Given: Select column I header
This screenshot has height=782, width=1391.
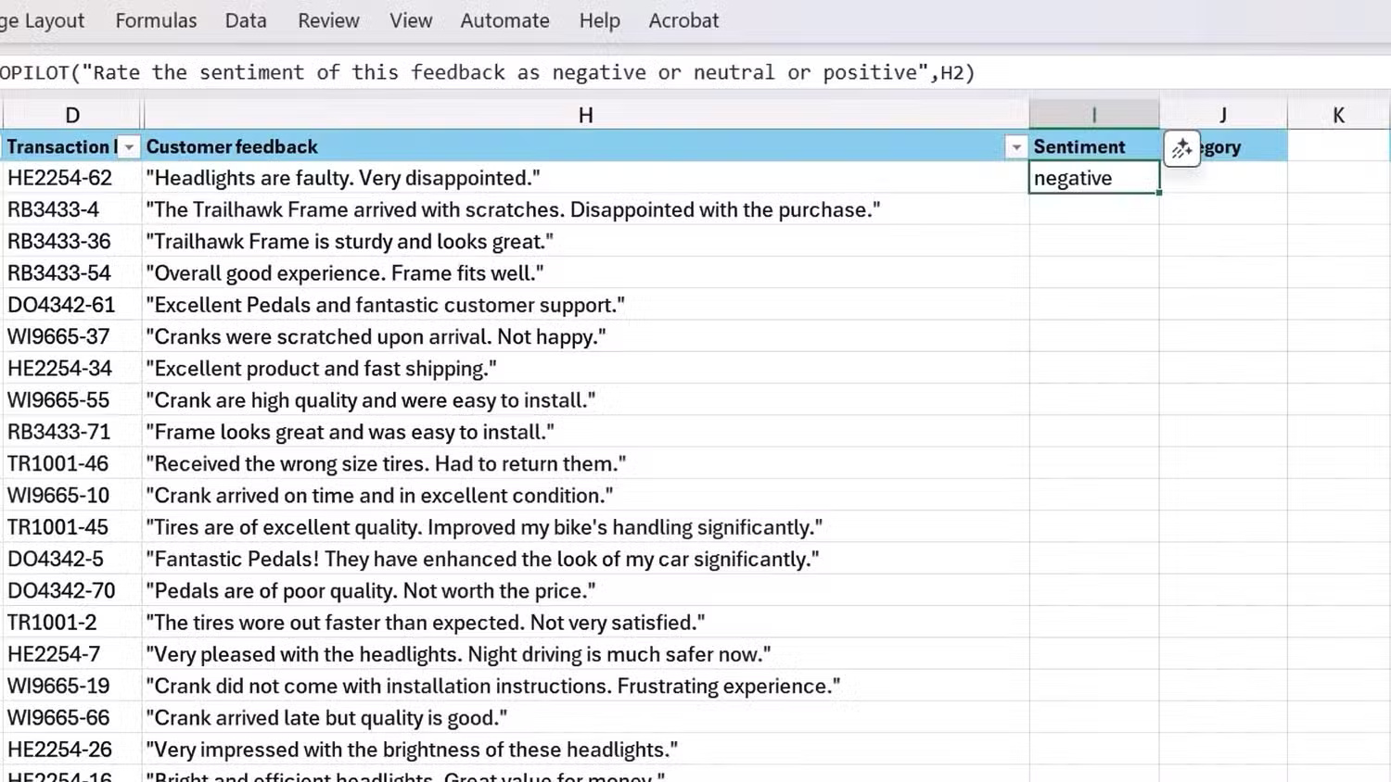Looking at the screenshot, I should point(1094,114).
